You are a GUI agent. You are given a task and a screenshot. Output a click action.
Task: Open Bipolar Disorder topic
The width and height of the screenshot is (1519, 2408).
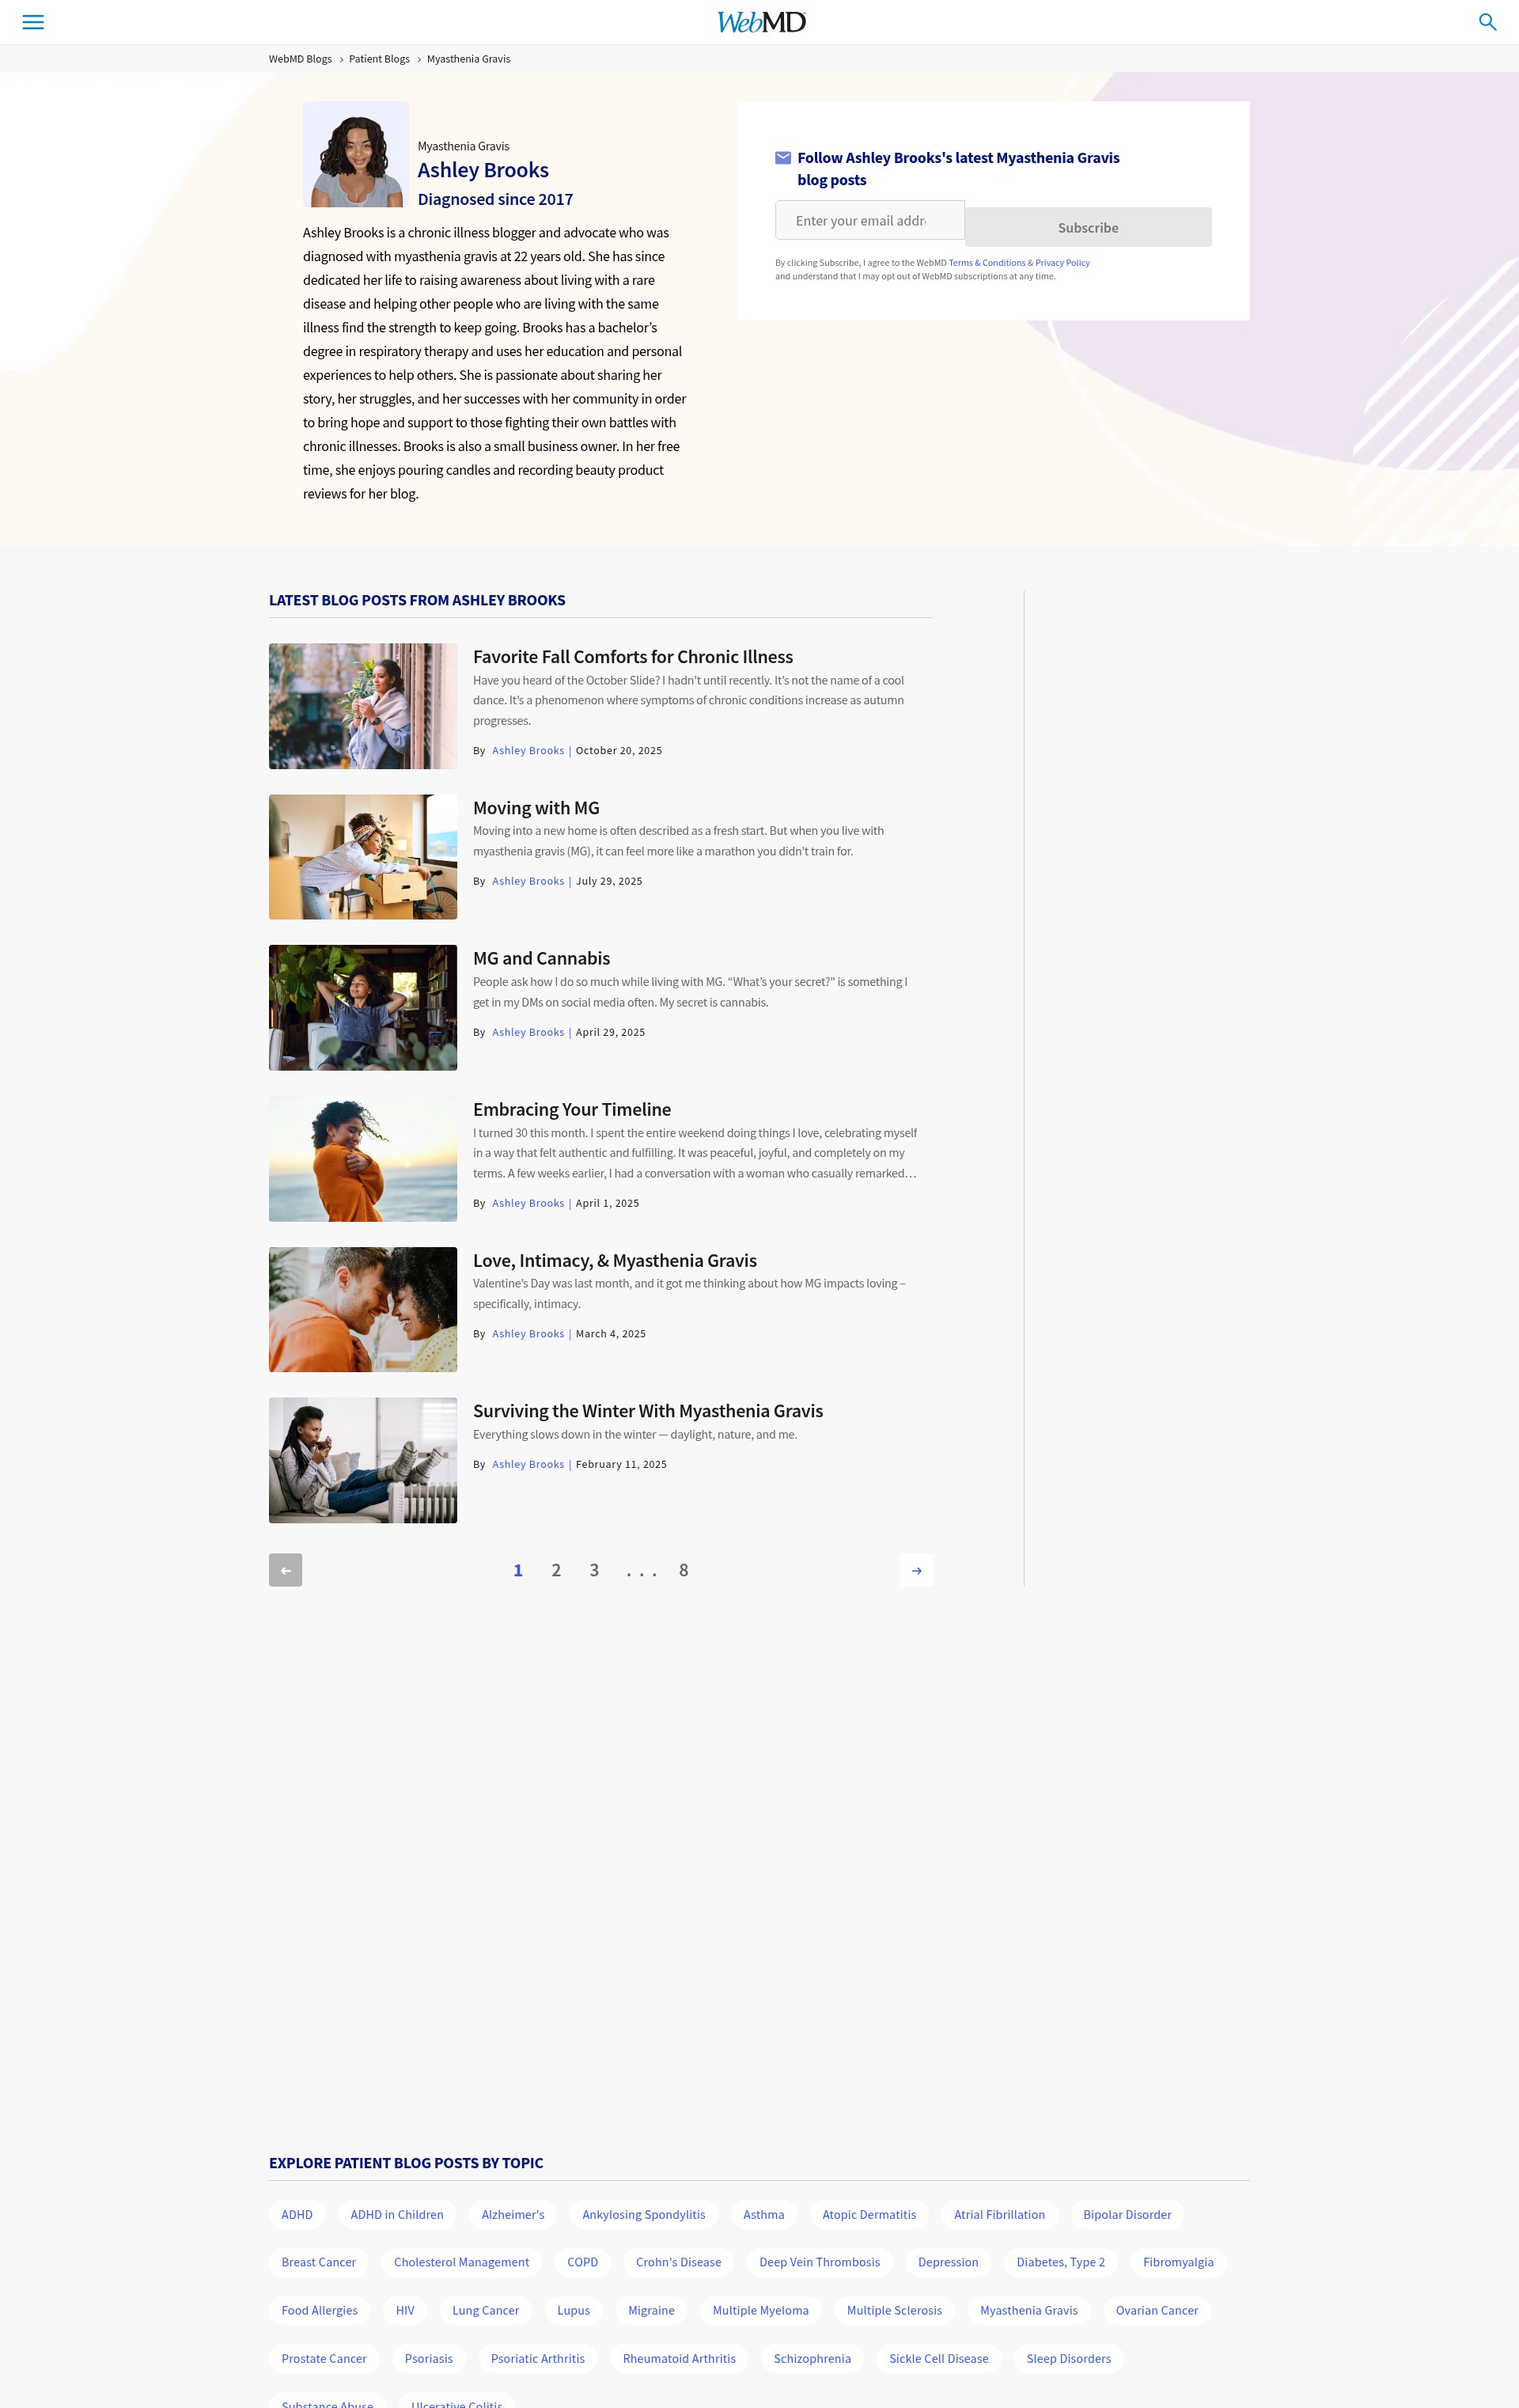[x=1127, y=2214]
